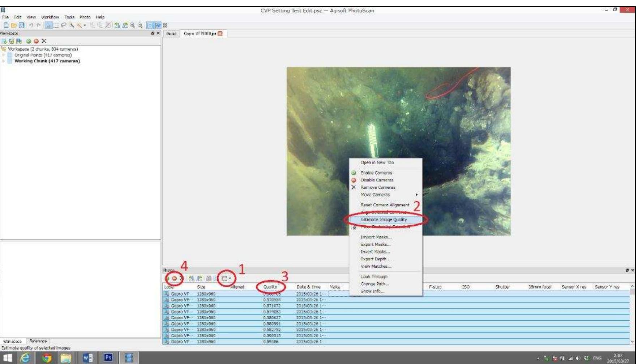Choose Estimate Image Quality from context menu
Image resolution: width=638 pixels, height=364 pixels.
[x=384, y=220]
